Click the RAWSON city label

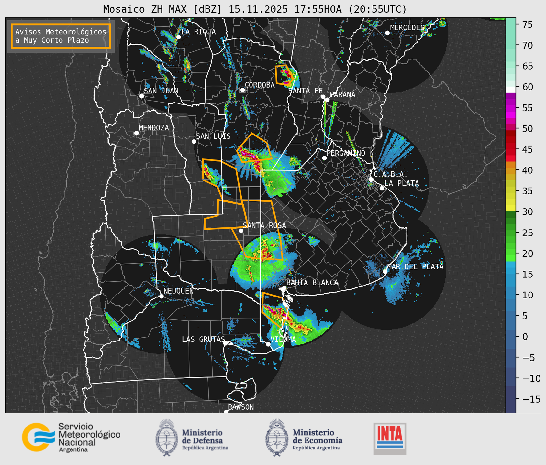click(241, 407)
